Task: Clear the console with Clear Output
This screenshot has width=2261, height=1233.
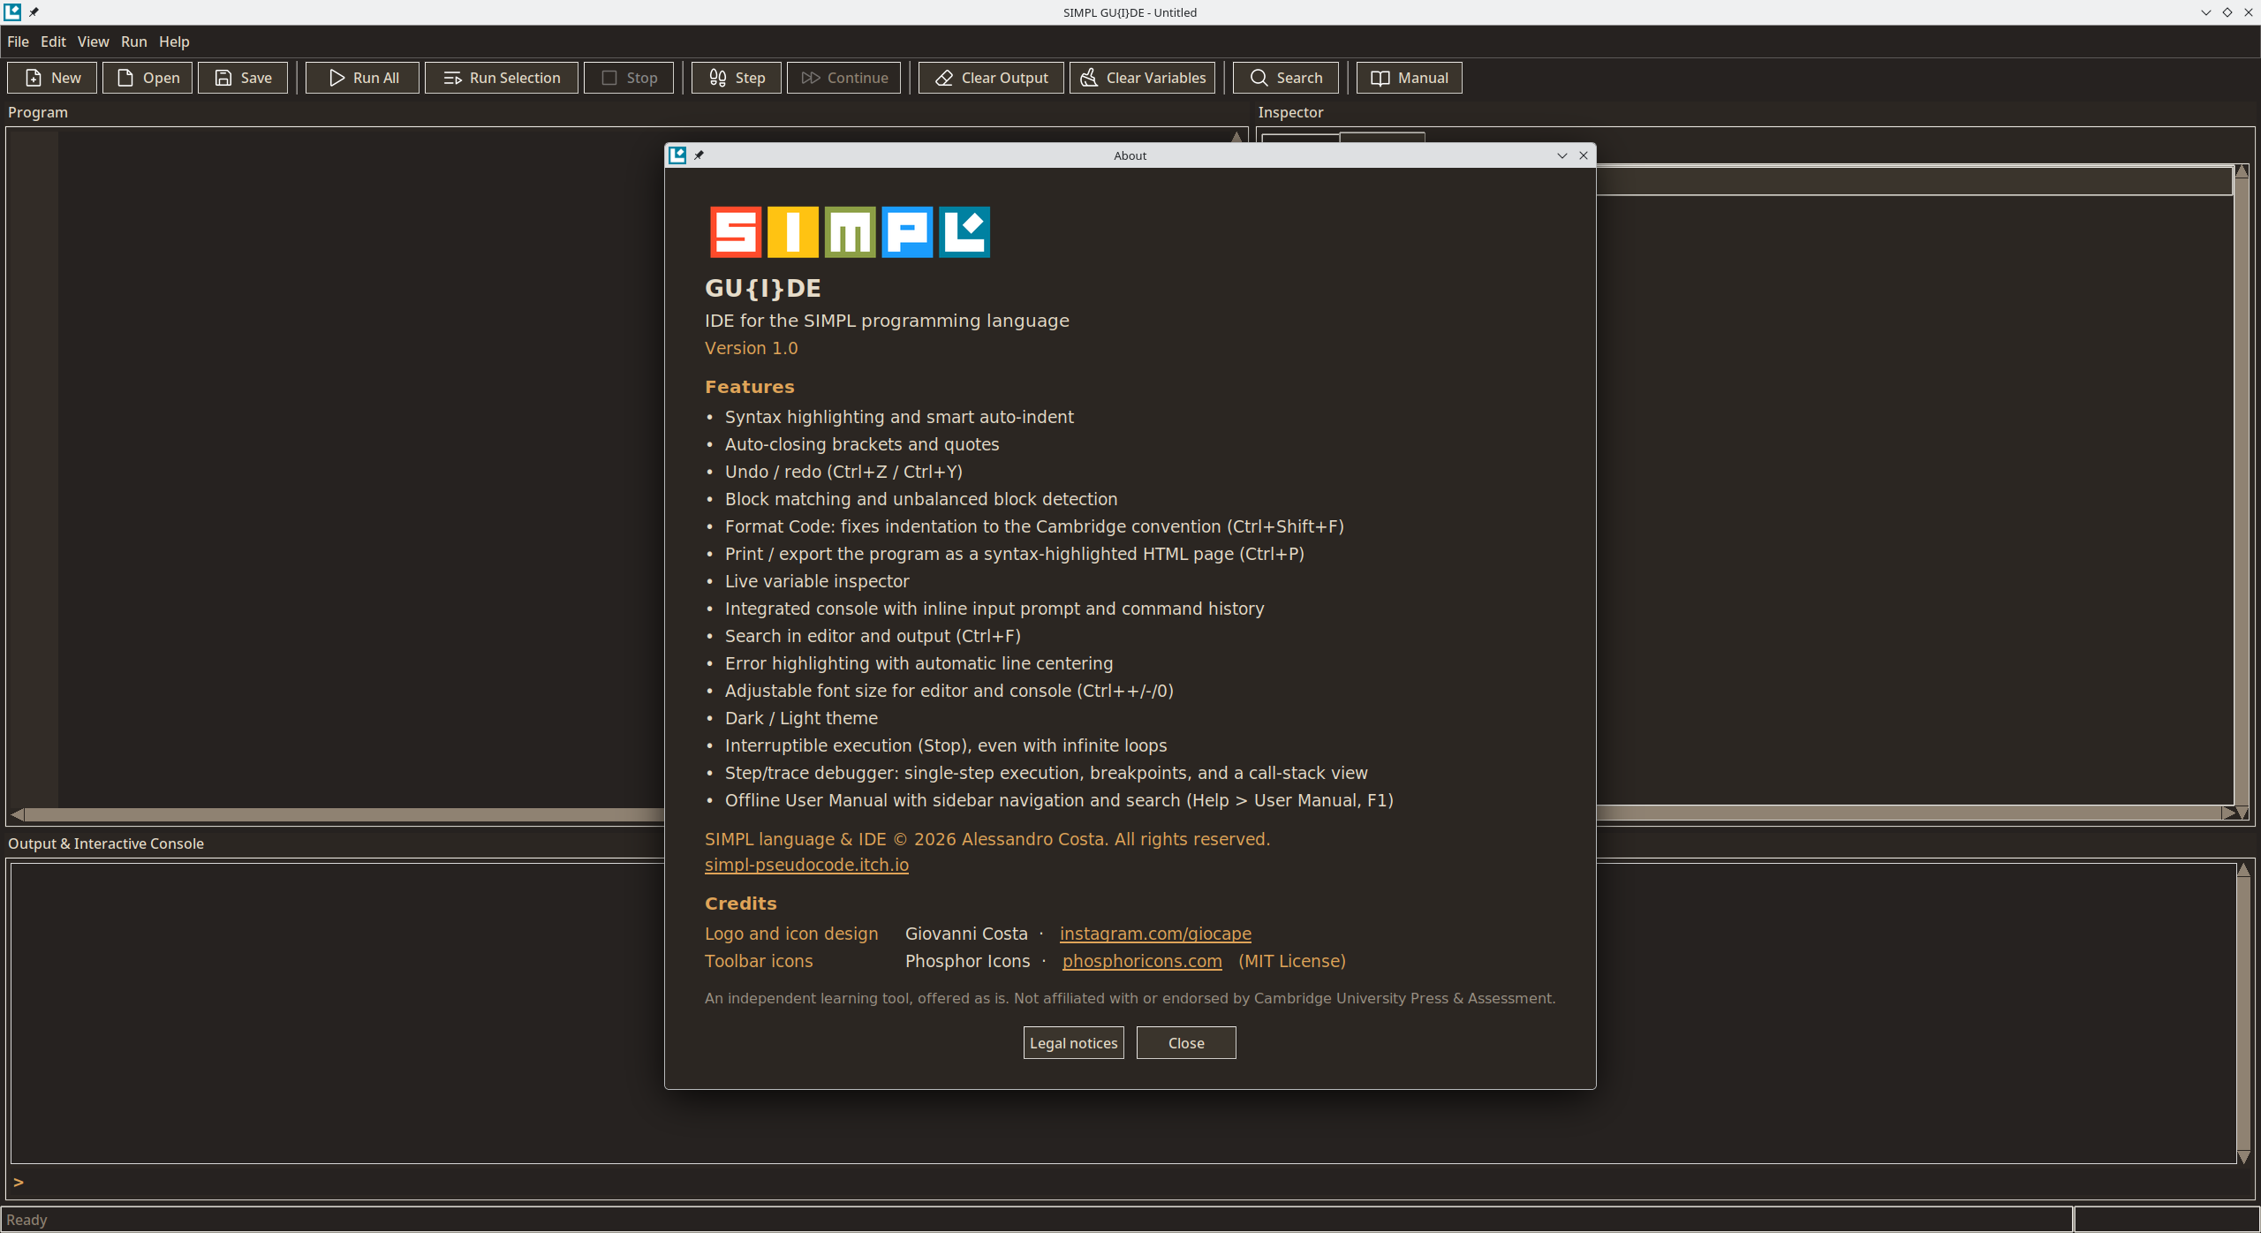Action: 991,78
